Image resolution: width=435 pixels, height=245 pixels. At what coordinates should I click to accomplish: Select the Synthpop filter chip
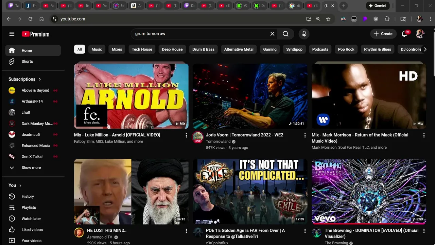[294, 49]
